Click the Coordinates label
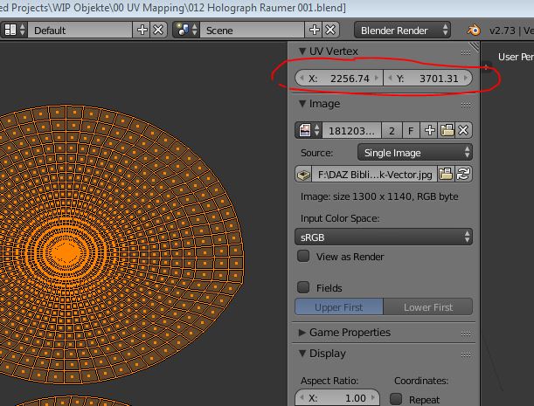Image resolution: width=534 pixels, height=406 pixels. coord(421,381)
